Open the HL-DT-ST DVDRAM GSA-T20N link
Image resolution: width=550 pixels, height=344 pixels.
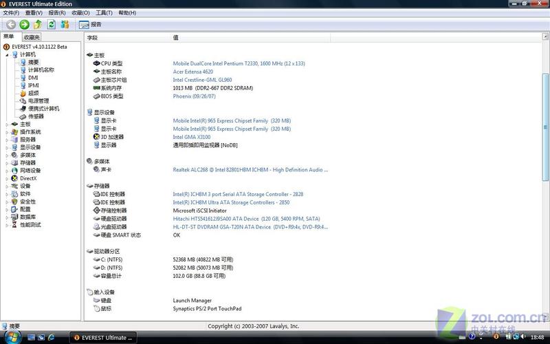250,227
